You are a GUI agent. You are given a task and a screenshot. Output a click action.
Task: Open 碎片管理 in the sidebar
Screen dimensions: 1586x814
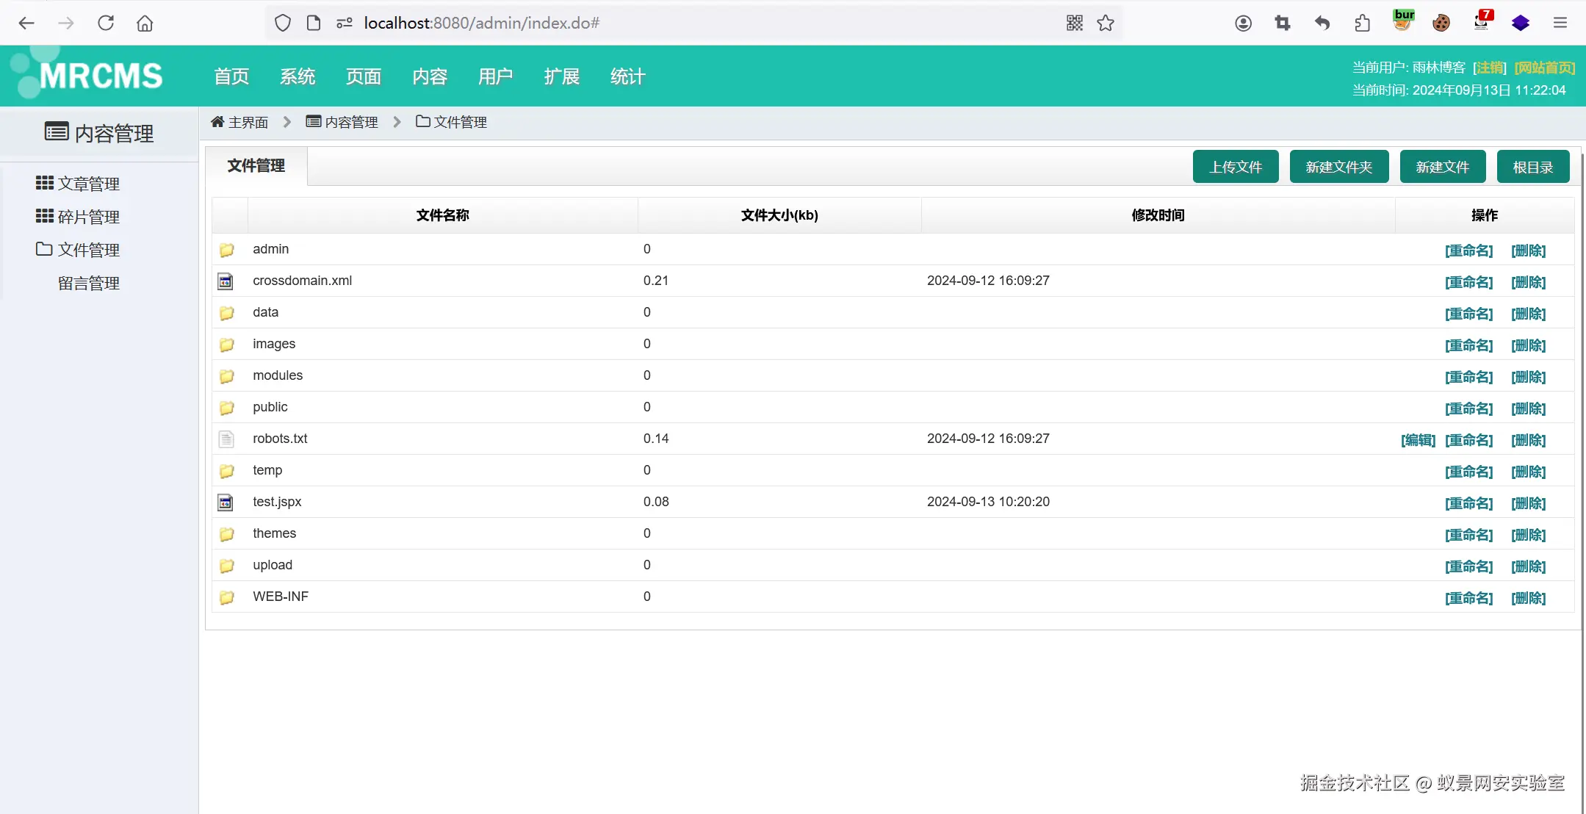88,217
